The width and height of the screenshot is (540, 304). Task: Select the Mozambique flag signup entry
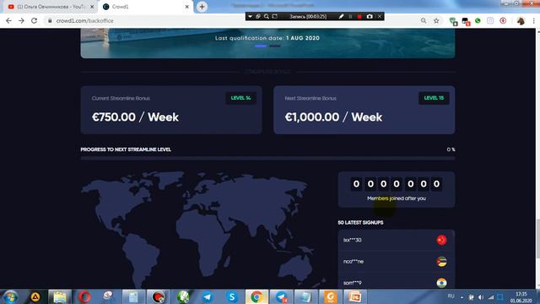click(x=396, y=261)
